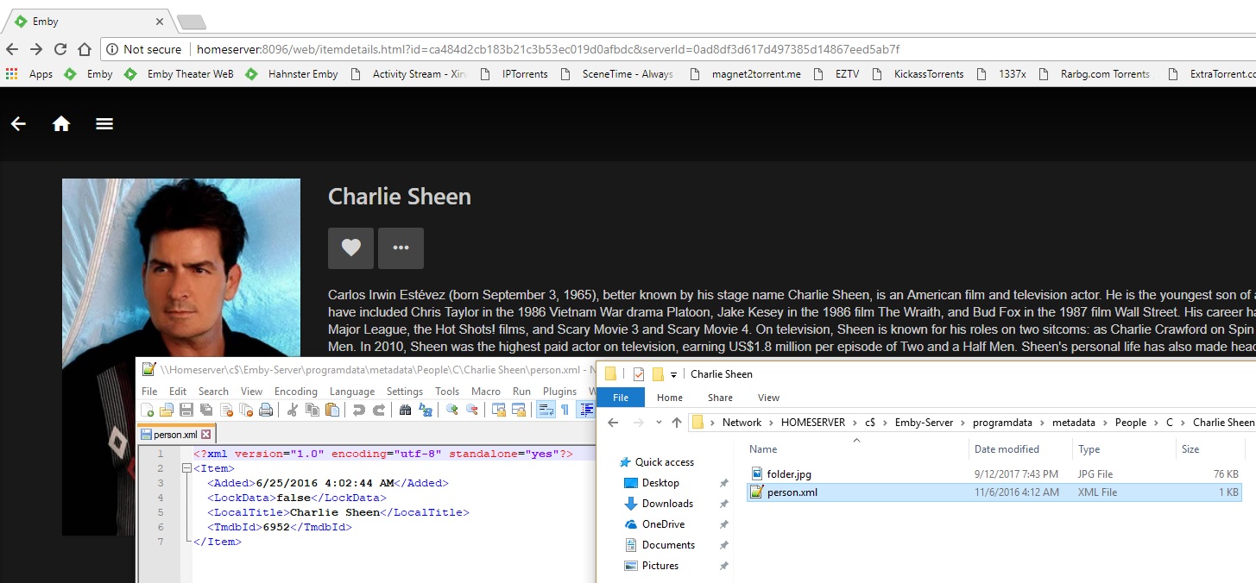Image resolution: width=1256 pixels, height=583 pixels.
Task: Switch to the Explorer View ribbon tab
Action: pyautogui.click(x=768, y=398)
